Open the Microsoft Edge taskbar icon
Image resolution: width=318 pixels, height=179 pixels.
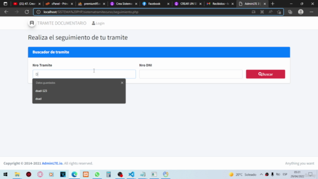click(x=74, y=175)
